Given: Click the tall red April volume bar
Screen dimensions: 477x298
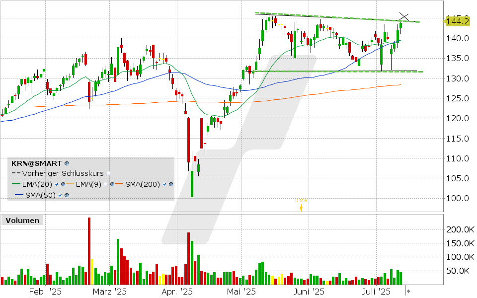Looking at the screenshot, I should 189,258.
